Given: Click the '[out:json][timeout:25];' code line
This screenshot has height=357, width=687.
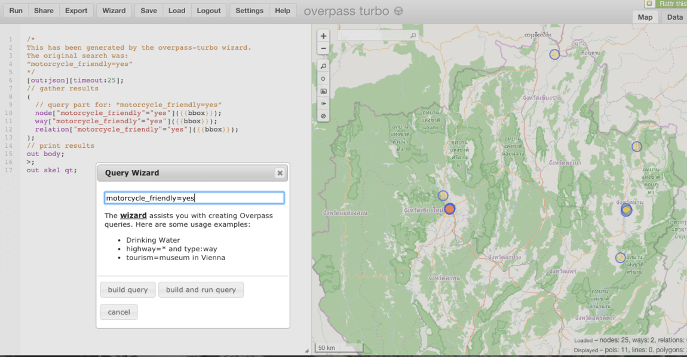Looking at the screenshot, I should click(x=75, y=80).
